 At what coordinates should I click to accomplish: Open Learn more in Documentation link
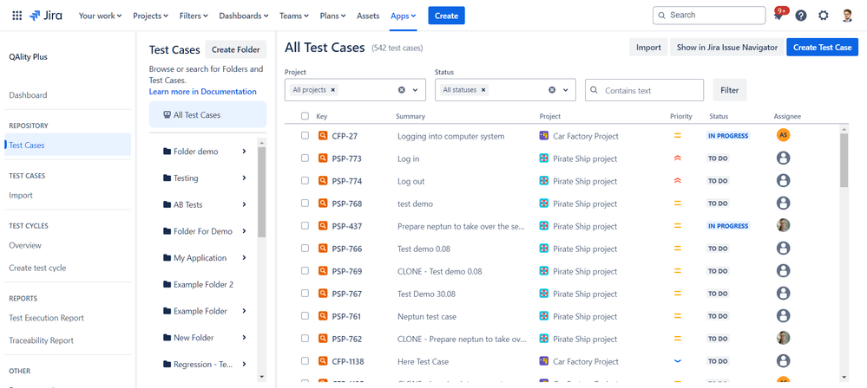pos(202,92)
